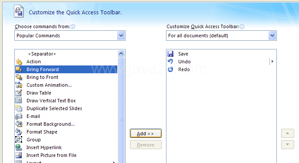This screenshot has width=299, height=163.
Task: Click the Move Up arrow button
Action: [288, 134]
